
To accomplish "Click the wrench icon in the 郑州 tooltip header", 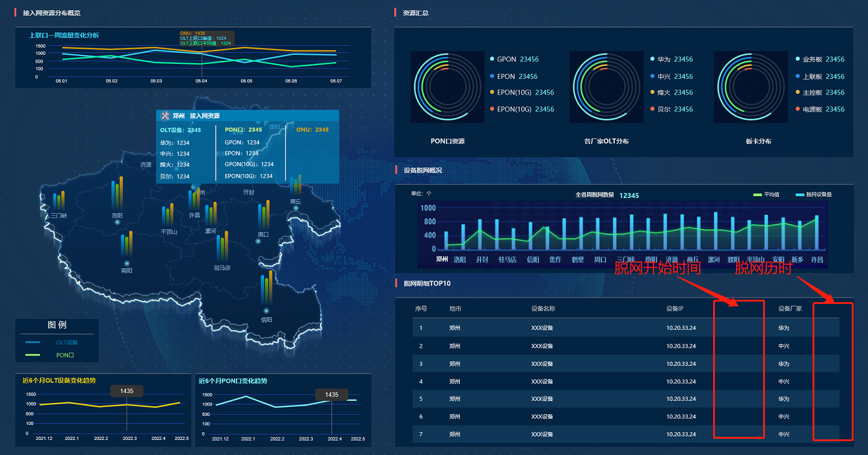I will [165, 116].
